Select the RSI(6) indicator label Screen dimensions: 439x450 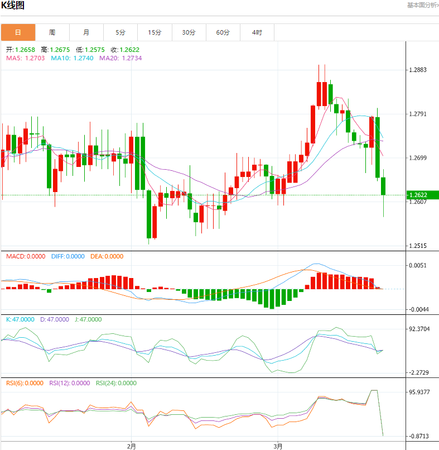pos(25,383)
